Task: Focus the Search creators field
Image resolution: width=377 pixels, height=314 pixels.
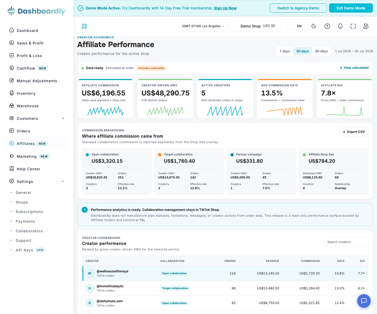Action: (346, 242)
